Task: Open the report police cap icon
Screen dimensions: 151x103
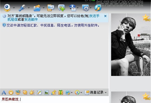Action: (x=72, y=8)
